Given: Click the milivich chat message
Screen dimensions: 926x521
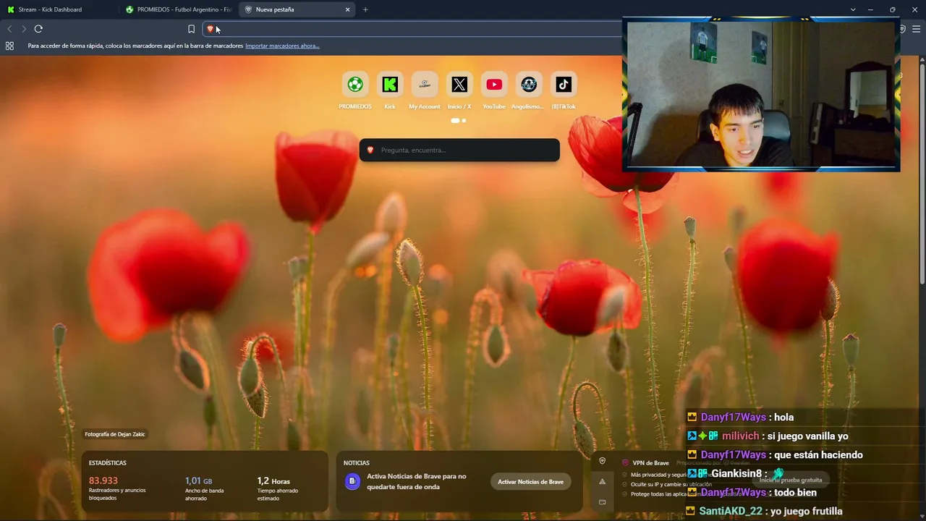Looking at the screenshot, I should click(x=768, y=436).
